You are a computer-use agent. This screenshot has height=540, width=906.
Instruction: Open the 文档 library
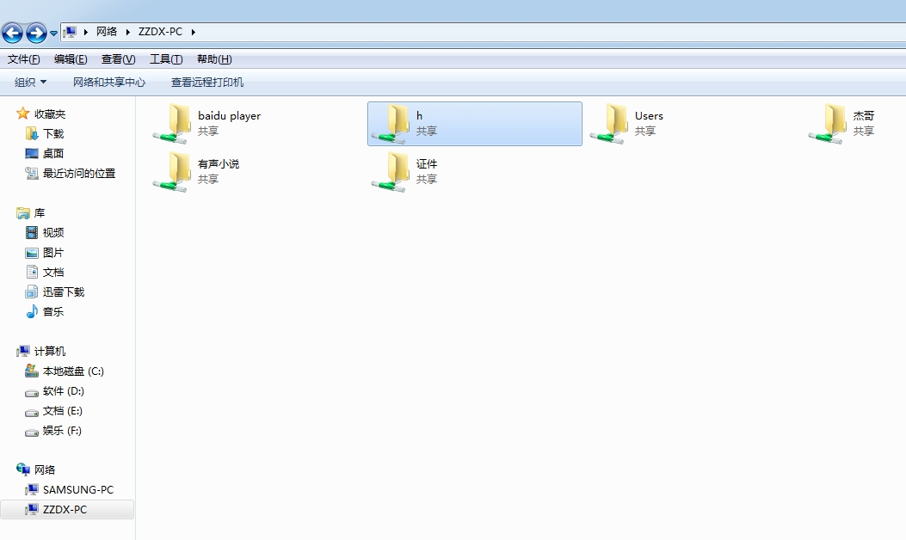coord(53,272)
